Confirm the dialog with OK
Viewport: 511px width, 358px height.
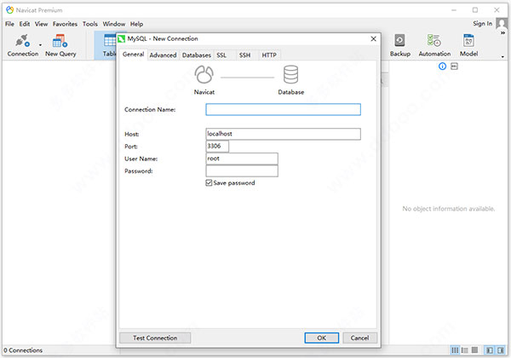pyautogui.click(x=322, y=338)
